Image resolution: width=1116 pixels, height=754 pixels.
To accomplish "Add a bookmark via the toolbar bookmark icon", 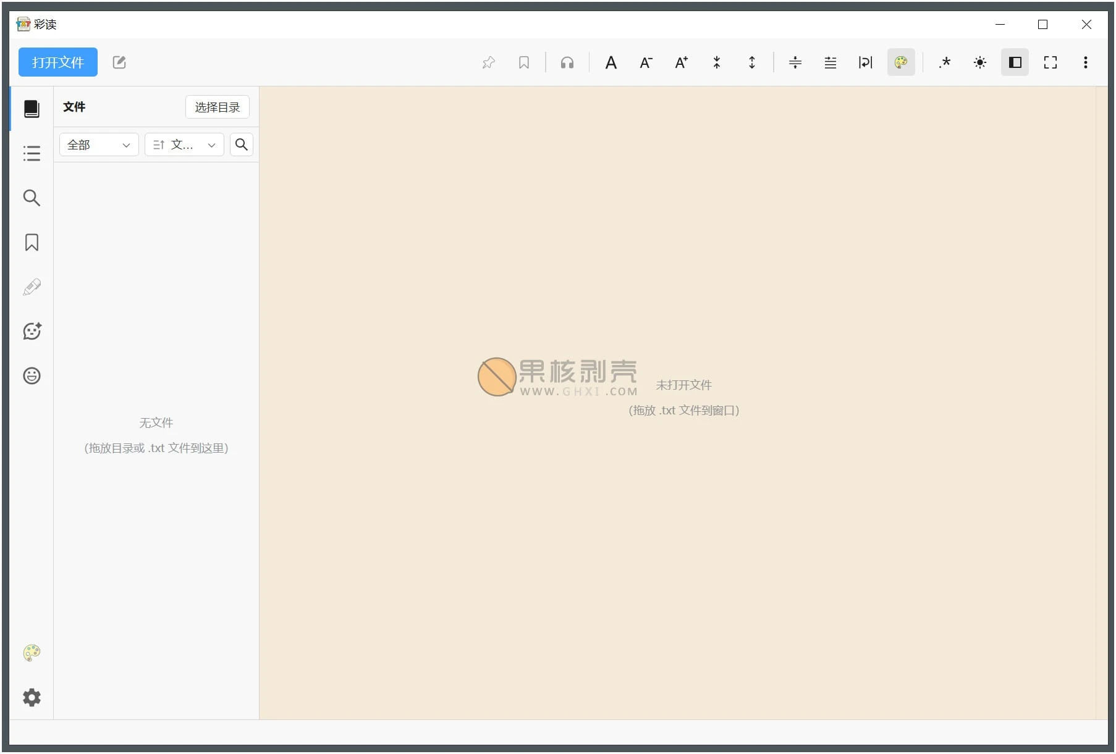I will tap(524, 62).
